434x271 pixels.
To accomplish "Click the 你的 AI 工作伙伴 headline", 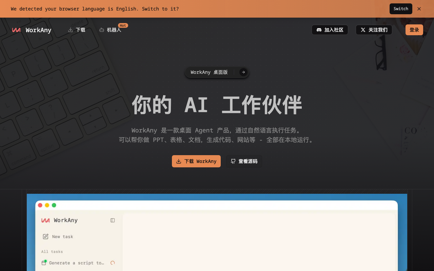I will point(217,105).
